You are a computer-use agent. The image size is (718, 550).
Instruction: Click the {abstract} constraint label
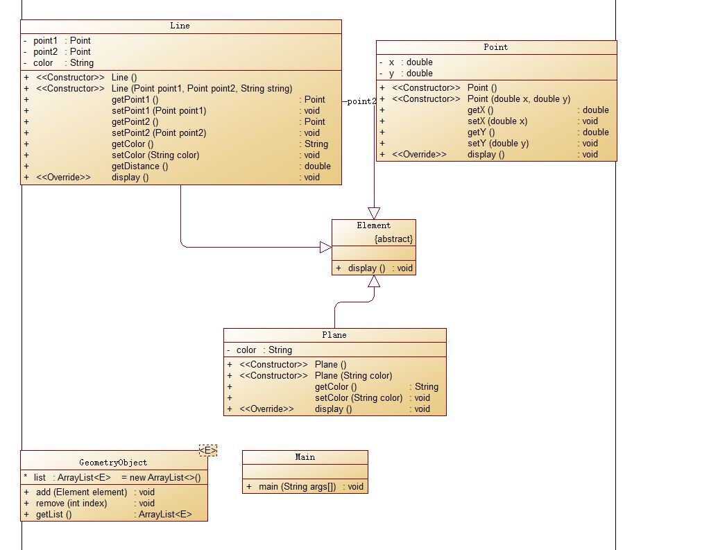coord(393,239)
